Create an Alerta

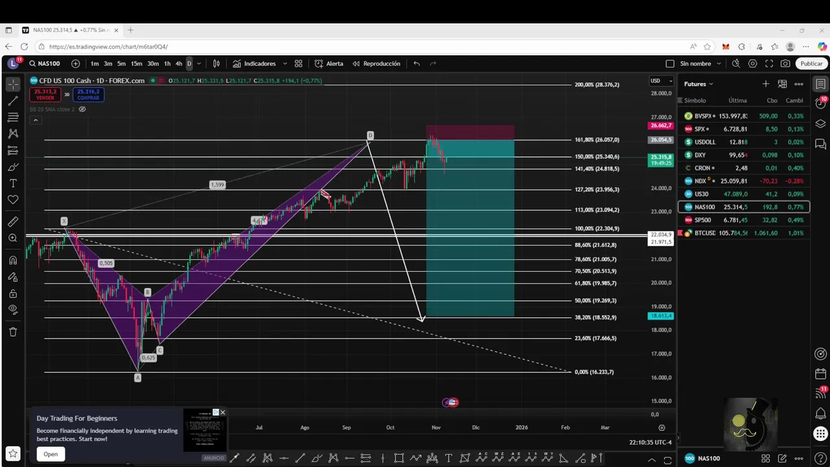click(329, 64)
